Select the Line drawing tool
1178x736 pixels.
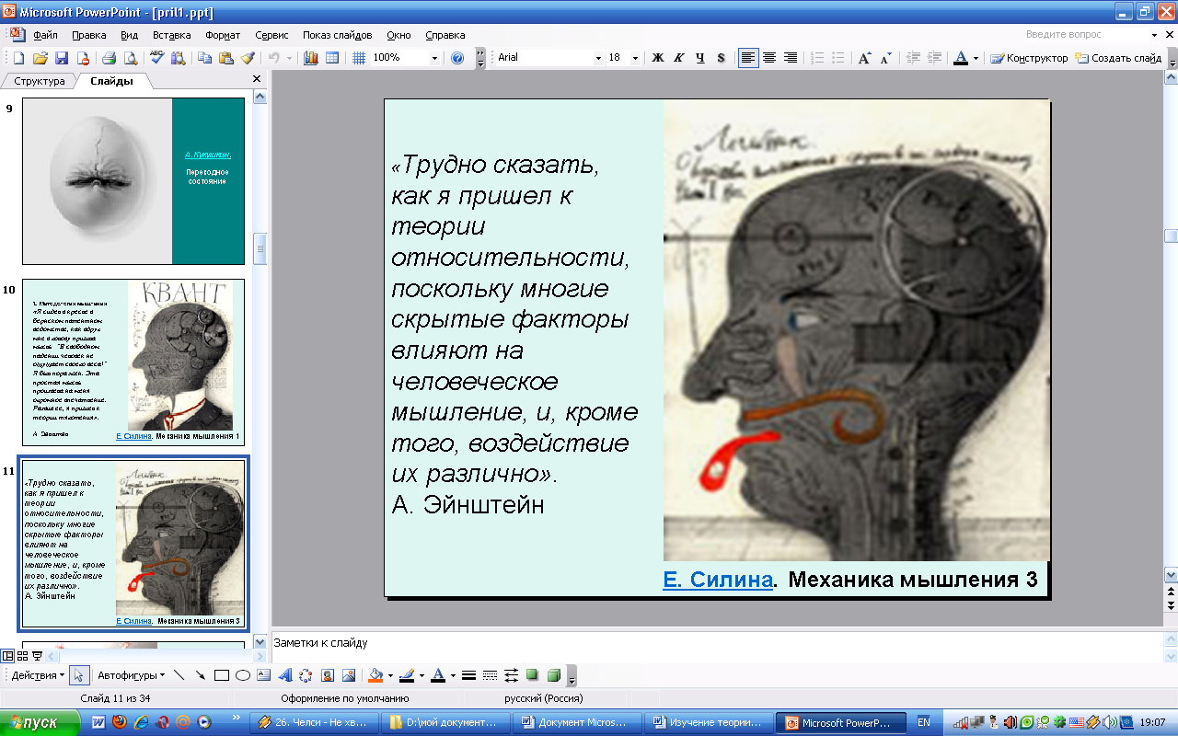pos(179,675)
